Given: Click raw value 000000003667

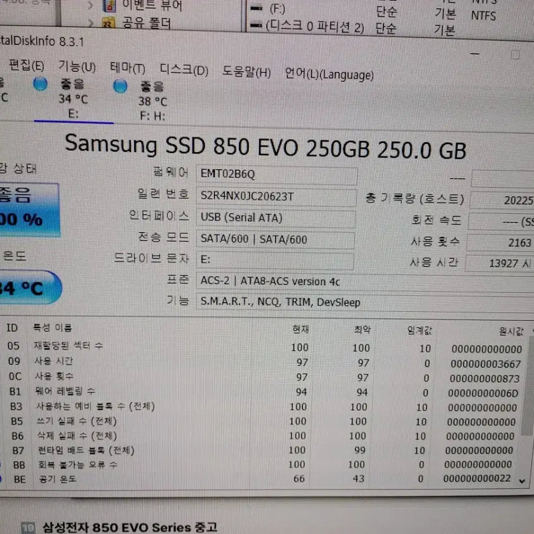Looking at the screenshot, I should 485,364.
